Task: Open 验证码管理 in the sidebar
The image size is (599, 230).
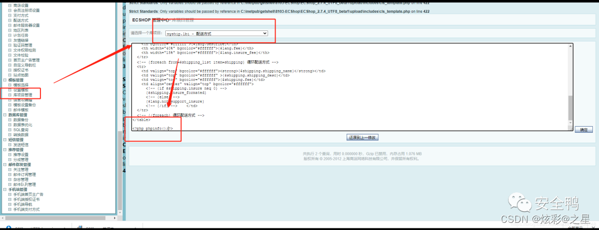Action: click(23, 45)
